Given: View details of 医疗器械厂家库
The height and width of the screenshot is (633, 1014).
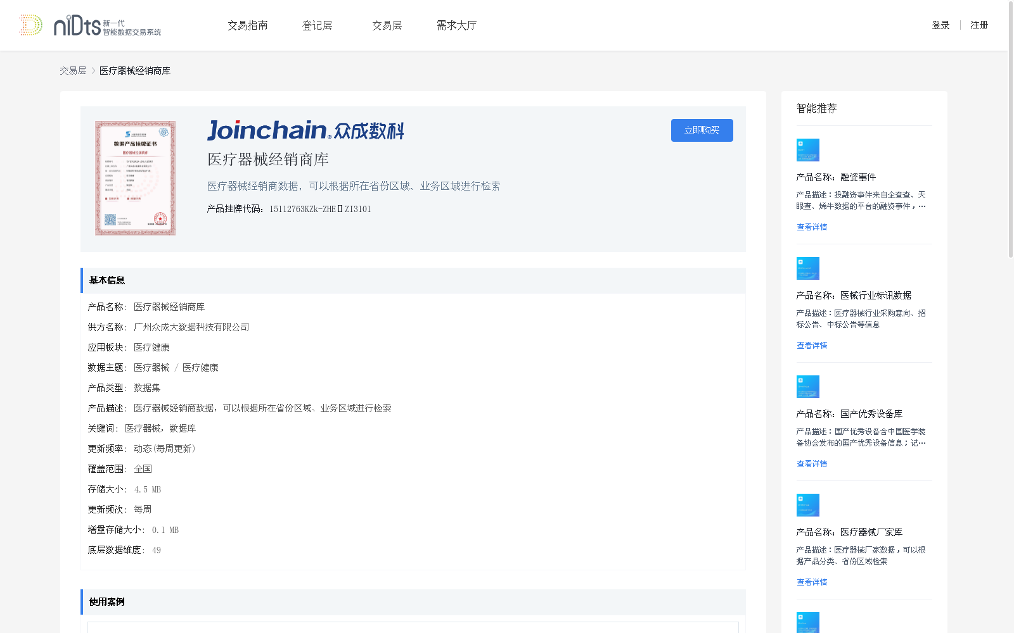Looking at the screenshot, I should click(x=812, y=582).
